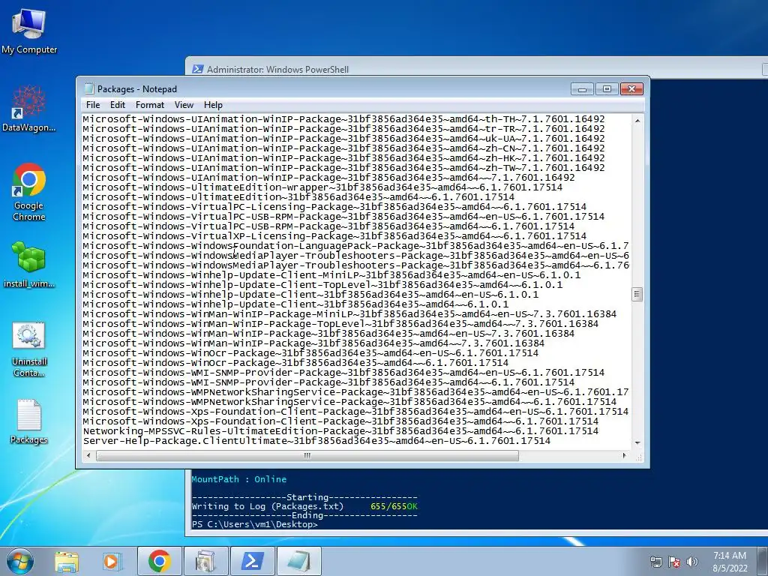Minimize the Packages Notepad window
The image size is (768, 576).
[x=582, y=88]
